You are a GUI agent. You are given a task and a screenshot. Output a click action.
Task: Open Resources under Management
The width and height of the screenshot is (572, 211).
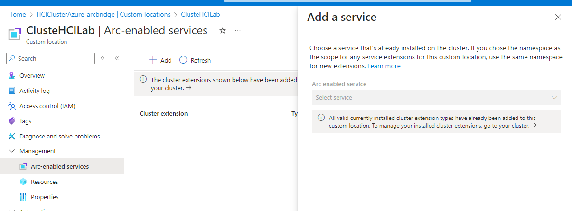pos(45,182)
